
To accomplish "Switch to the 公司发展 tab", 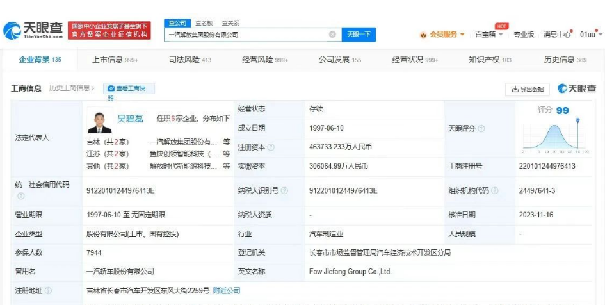I will [x=340, y=60].
